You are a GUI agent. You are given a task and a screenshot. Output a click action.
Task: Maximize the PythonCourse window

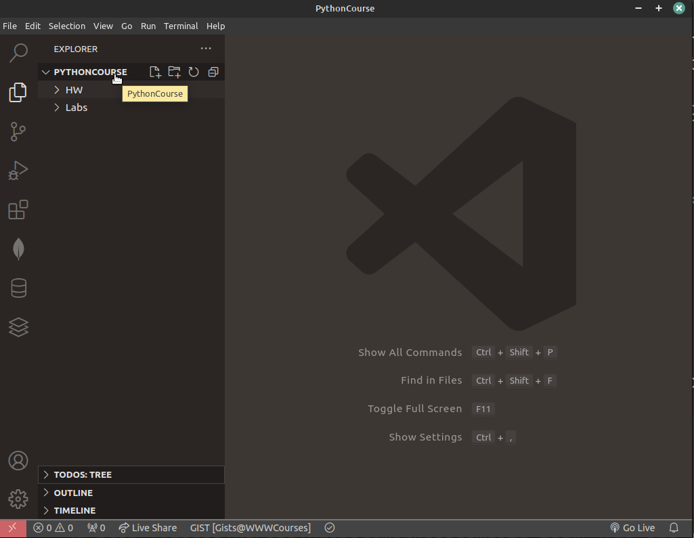[x=659, y=8]
